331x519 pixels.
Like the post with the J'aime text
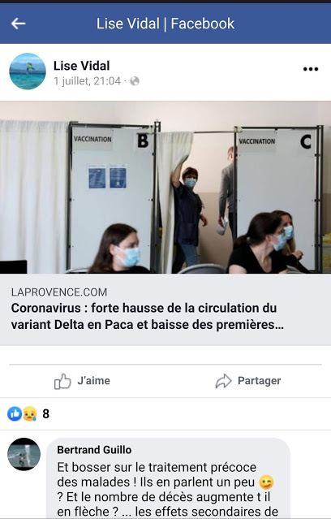93,381
